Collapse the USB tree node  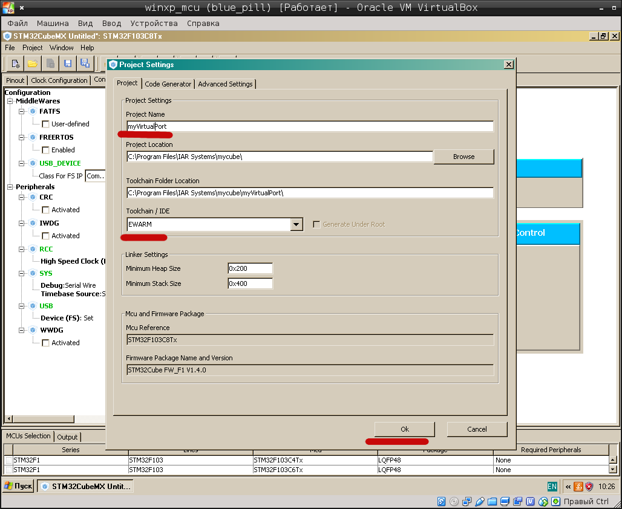click(x=22, y=306)
